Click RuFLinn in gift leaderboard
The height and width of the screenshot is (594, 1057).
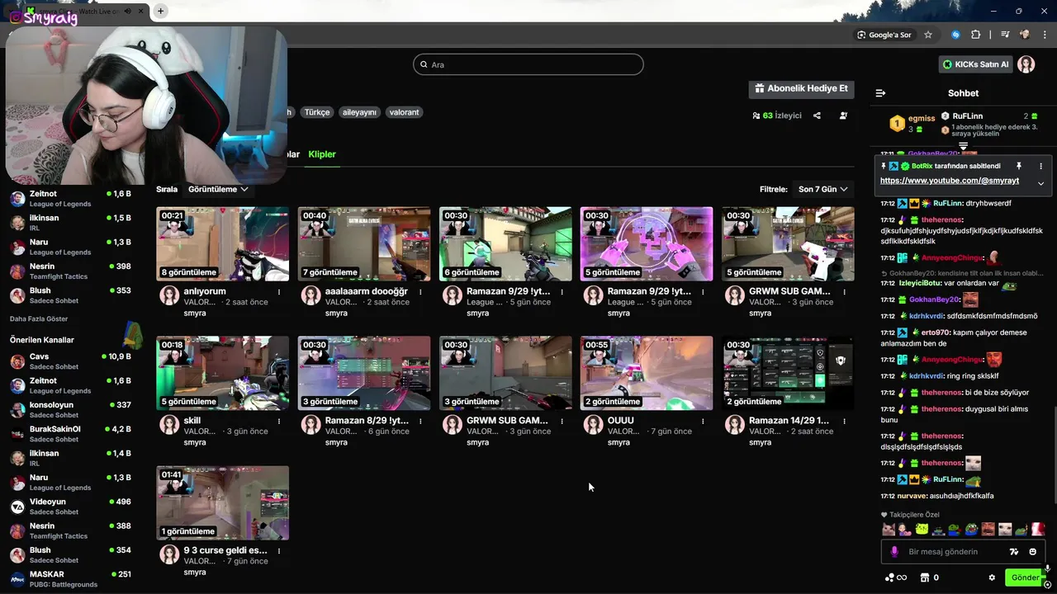967,116
